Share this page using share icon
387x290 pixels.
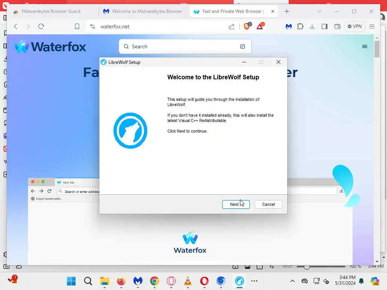point(232,26)
